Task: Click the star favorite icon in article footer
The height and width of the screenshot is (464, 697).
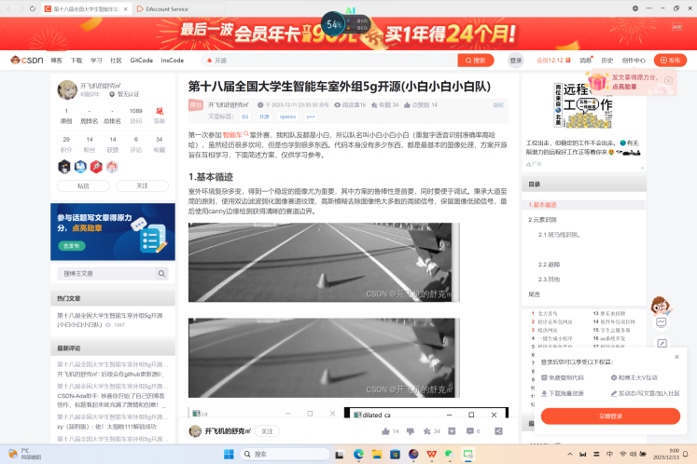Action: pos(425,431)
